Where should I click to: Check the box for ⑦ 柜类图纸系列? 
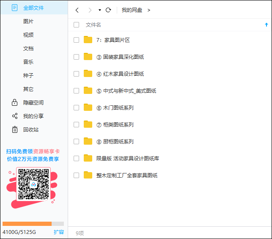pyautogui.click(x=76, y=124)
